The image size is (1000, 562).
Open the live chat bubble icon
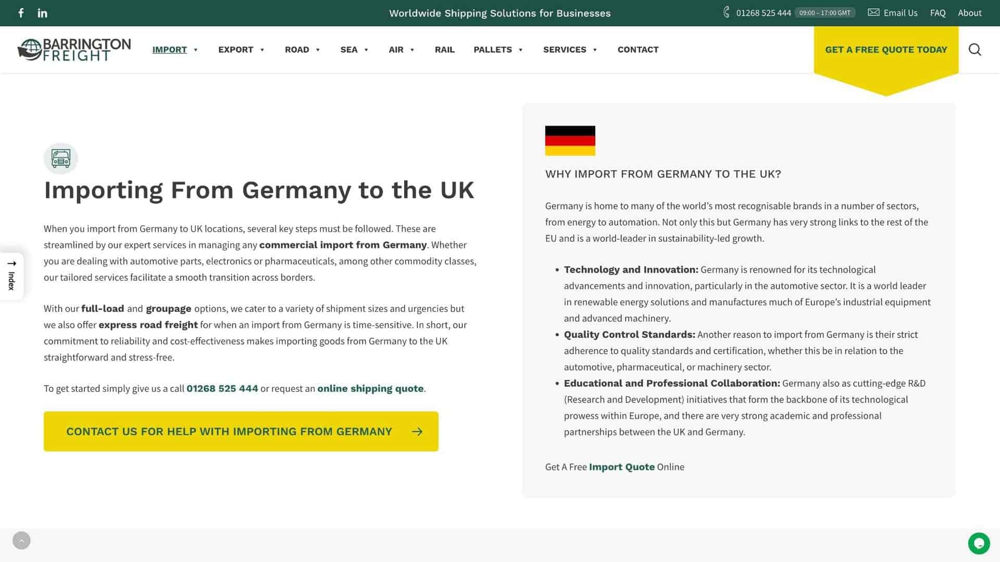tap(979, 543)
